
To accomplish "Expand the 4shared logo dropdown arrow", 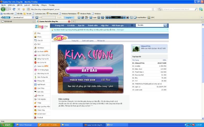I will (x=11, y=17).
